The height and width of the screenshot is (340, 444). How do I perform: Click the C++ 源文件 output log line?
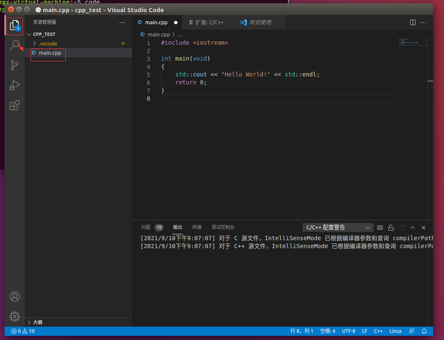287,246
